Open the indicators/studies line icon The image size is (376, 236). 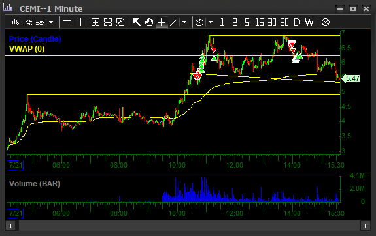click(x=28, y=22)
